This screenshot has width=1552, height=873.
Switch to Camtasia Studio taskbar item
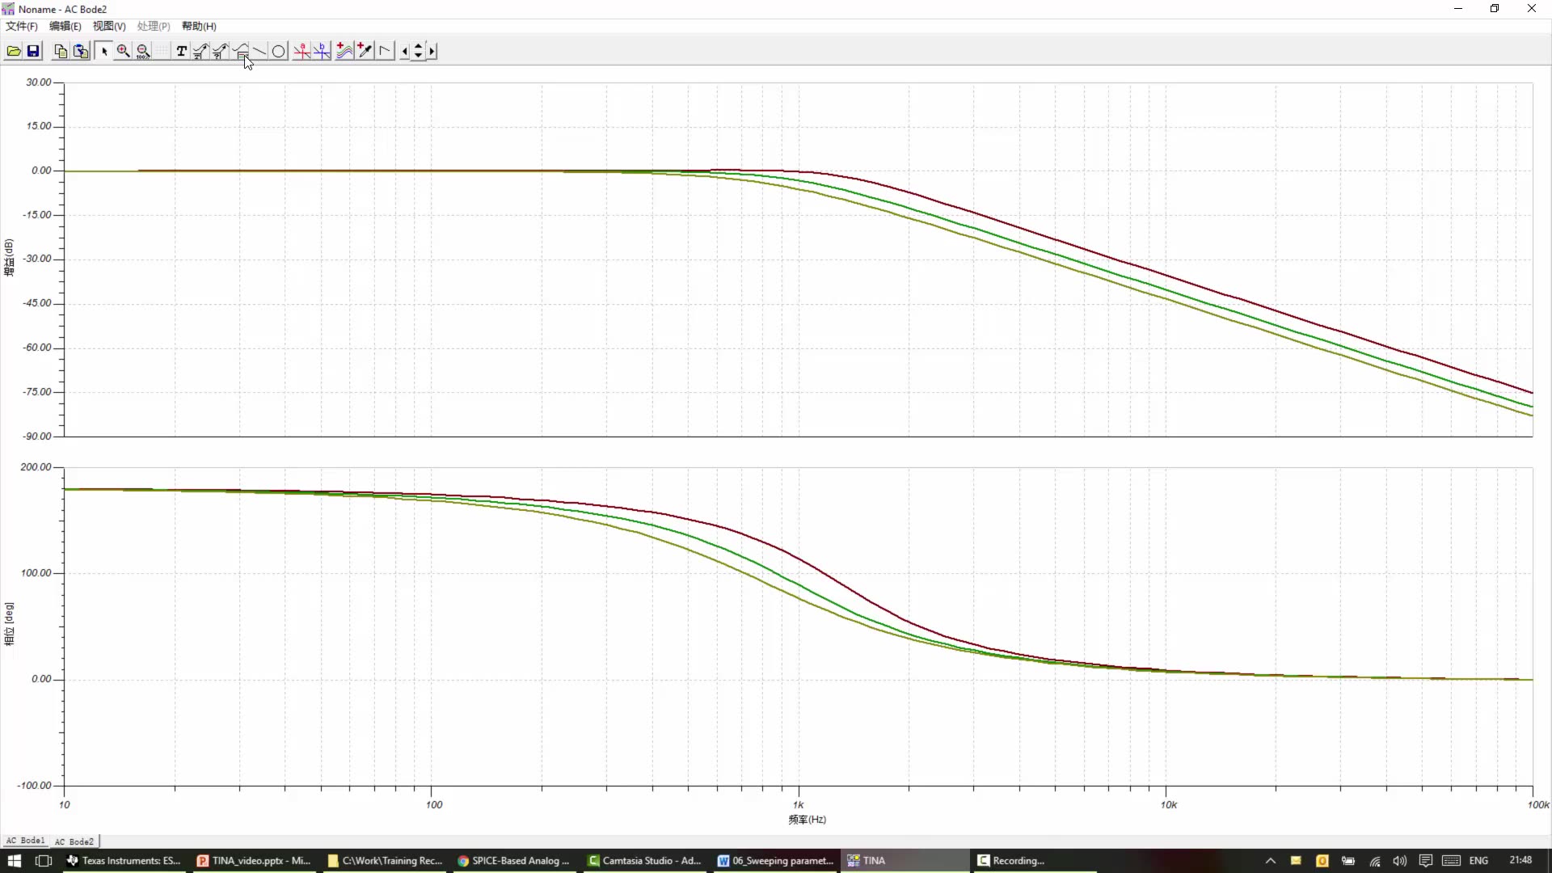pos(645,861)
